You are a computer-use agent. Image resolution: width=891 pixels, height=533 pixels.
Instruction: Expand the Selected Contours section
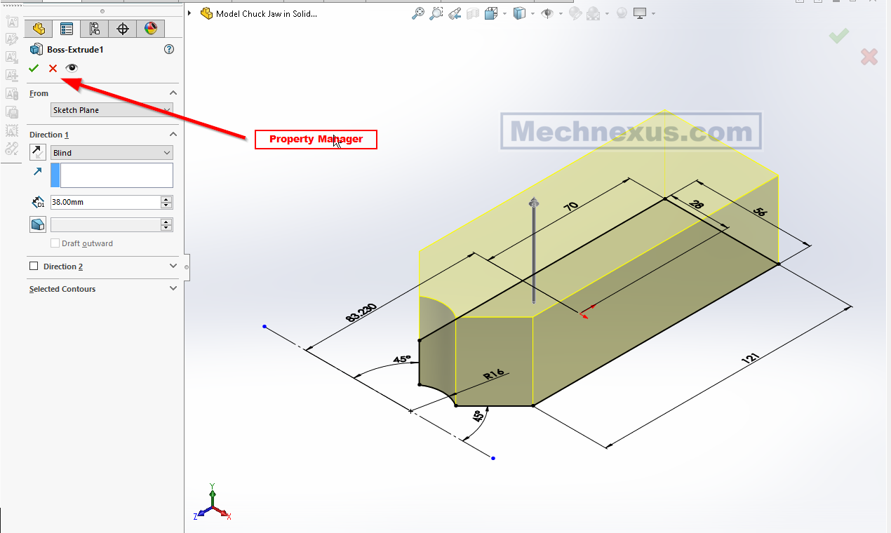[x=173, y=288]
